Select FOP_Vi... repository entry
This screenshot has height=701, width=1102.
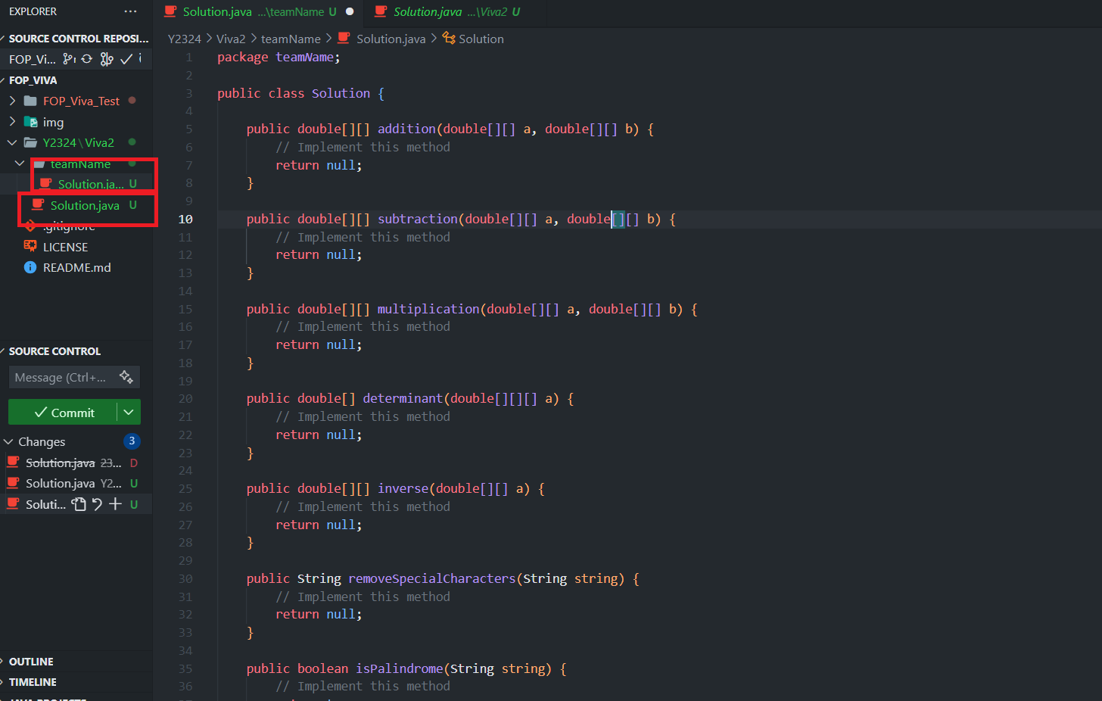[33, 59]
